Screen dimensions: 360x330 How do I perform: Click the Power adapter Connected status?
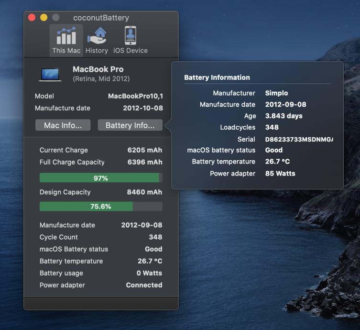[x=144, y=285]
